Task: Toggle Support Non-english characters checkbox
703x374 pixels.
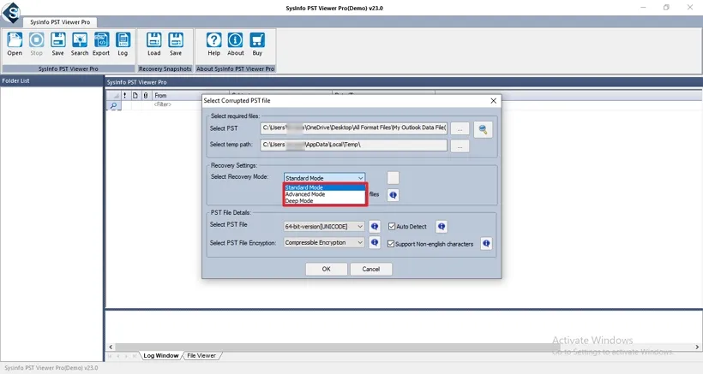Action: [392, 244]
